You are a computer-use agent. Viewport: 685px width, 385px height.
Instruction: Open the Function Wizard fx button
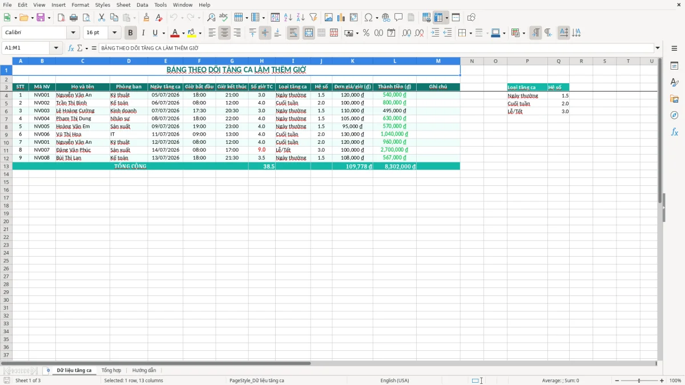click(x=71, y=48)
